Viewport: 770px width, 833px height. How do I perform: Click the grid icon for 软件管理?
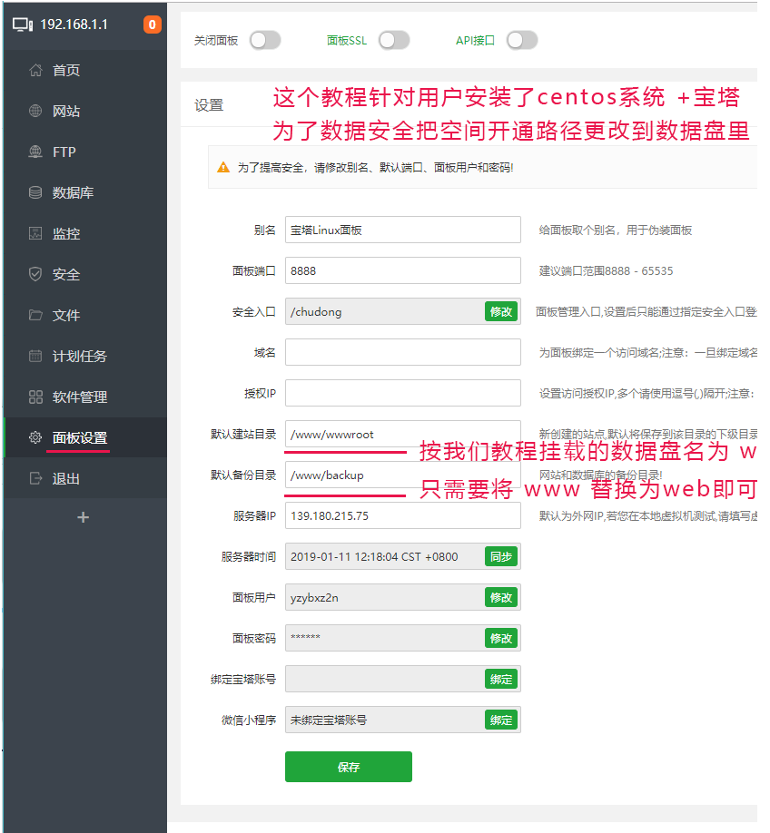tap(35, 397)
